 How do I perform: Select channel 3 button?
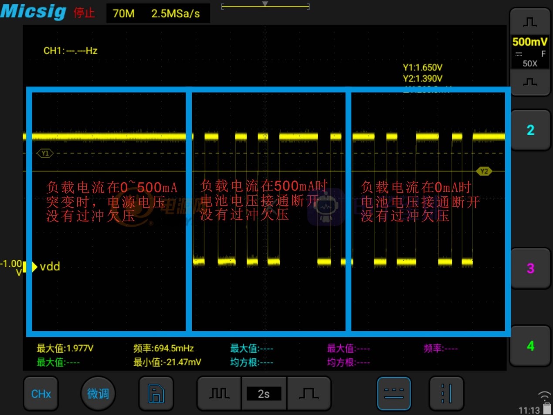point(530,268)
